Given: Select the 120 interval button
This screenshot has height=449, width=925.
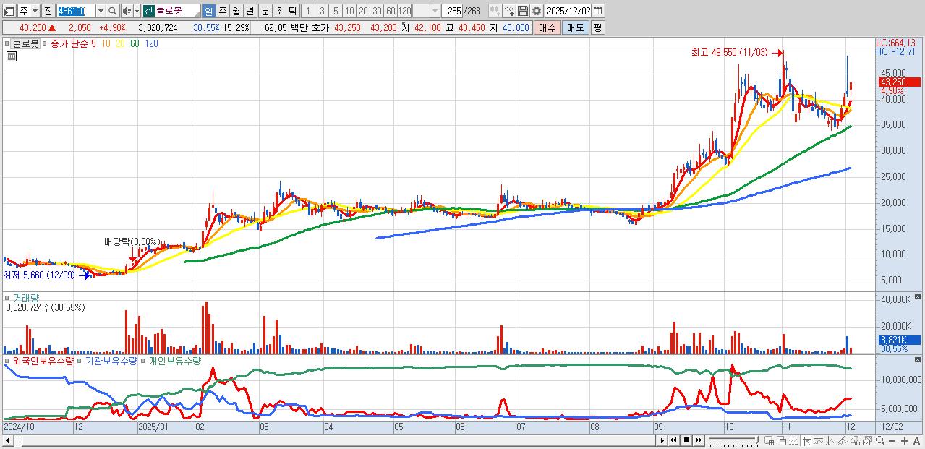Looking at the screenshot, I should pos(404,11).
